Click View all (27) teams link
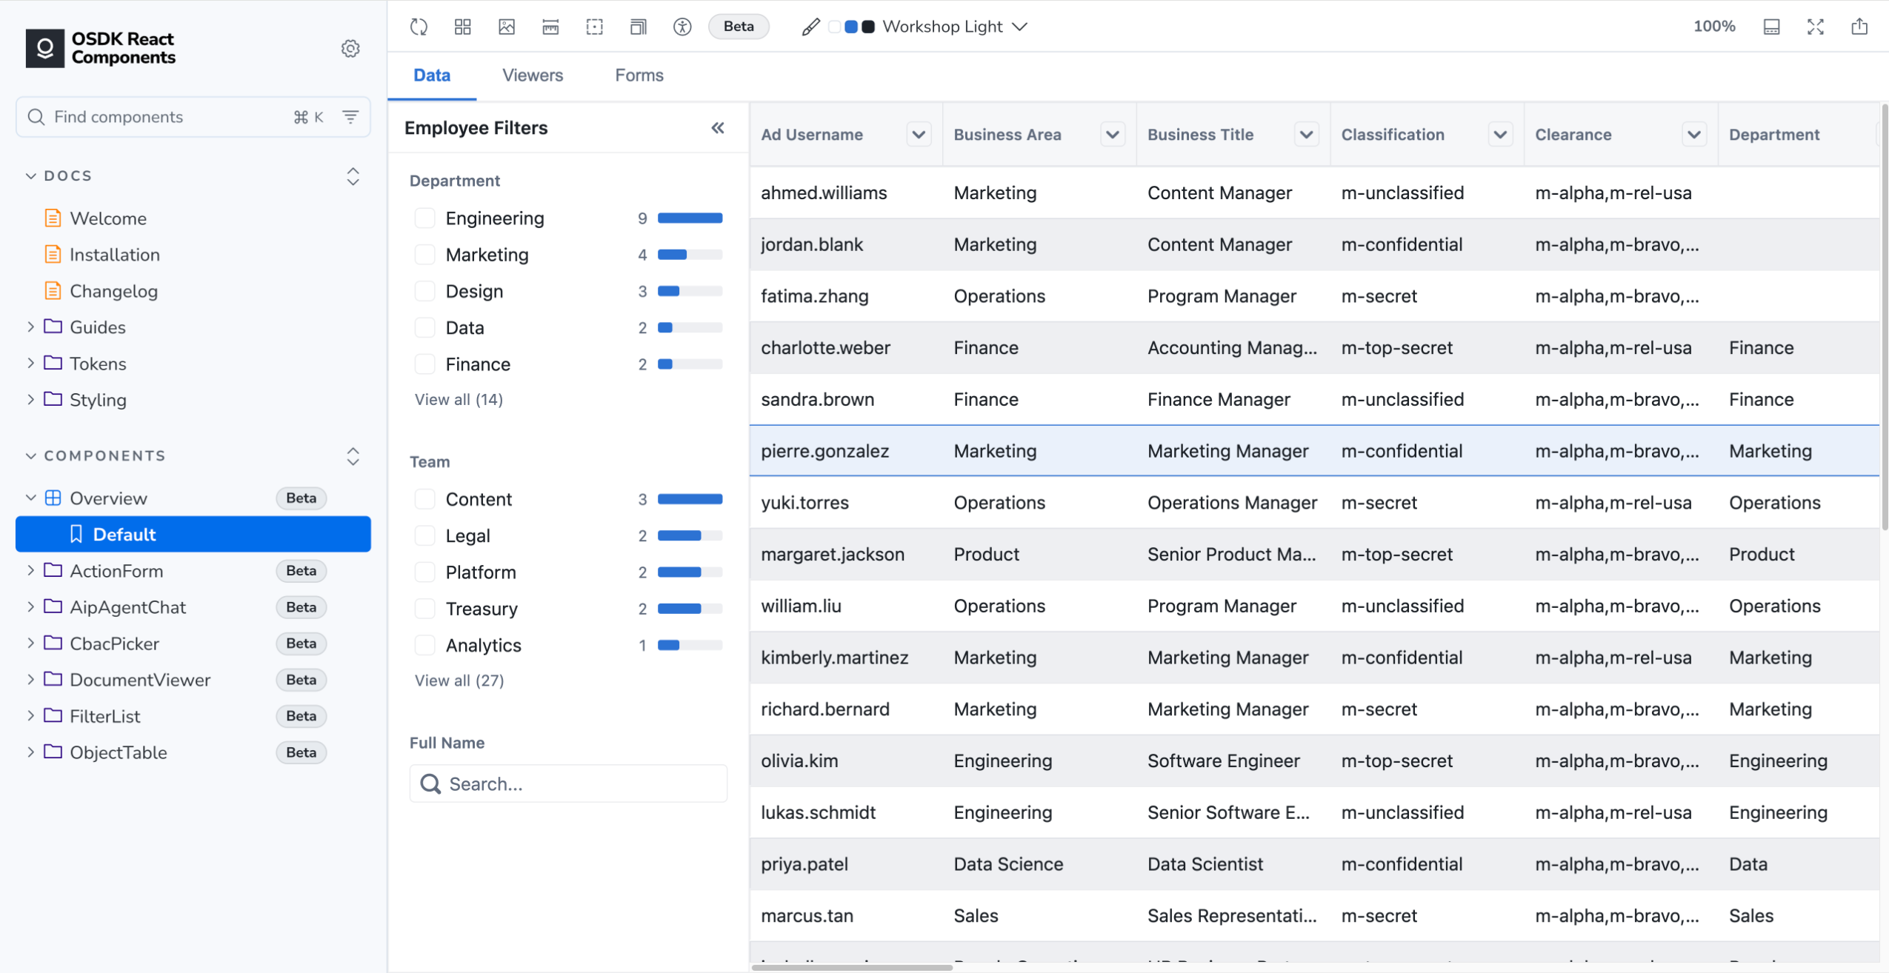The width and height of the screenshot is (1889, 973). [459, 680]
